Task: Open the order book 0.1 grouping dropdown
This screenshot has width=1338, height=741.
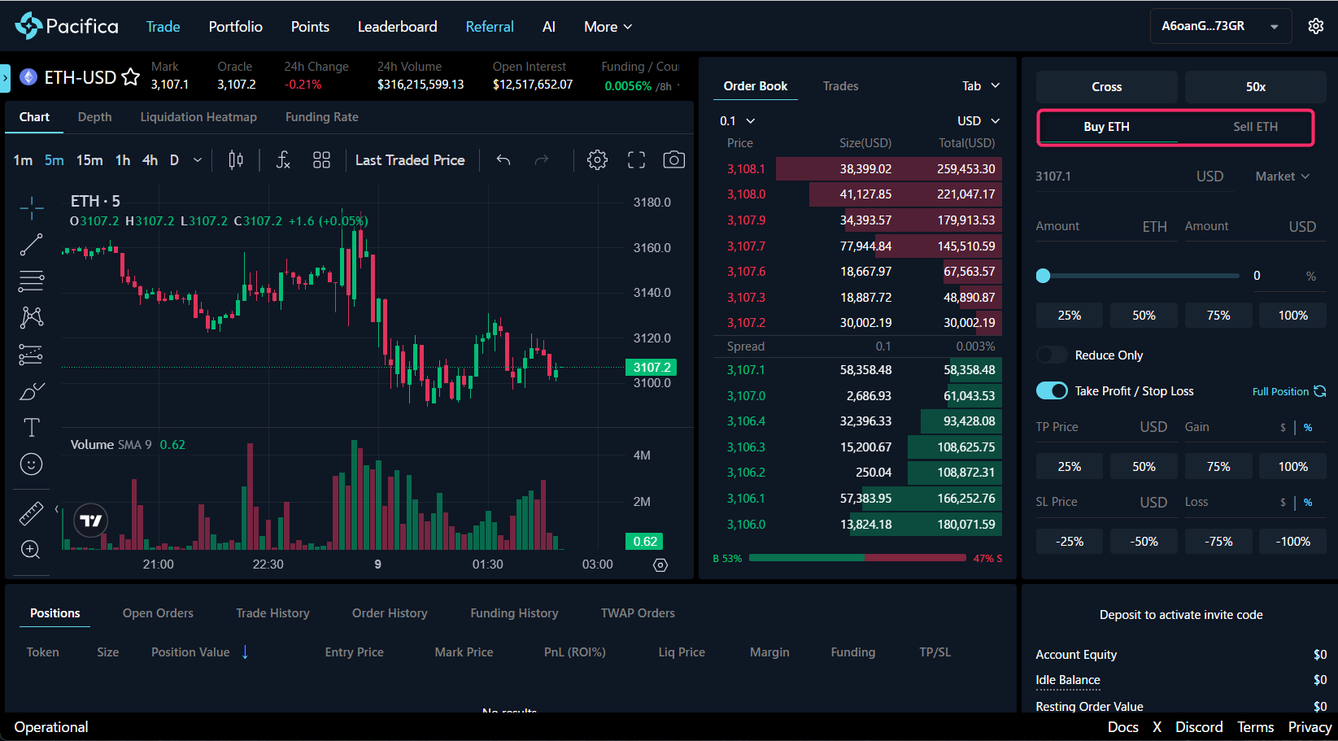Action: coord(737,121)
